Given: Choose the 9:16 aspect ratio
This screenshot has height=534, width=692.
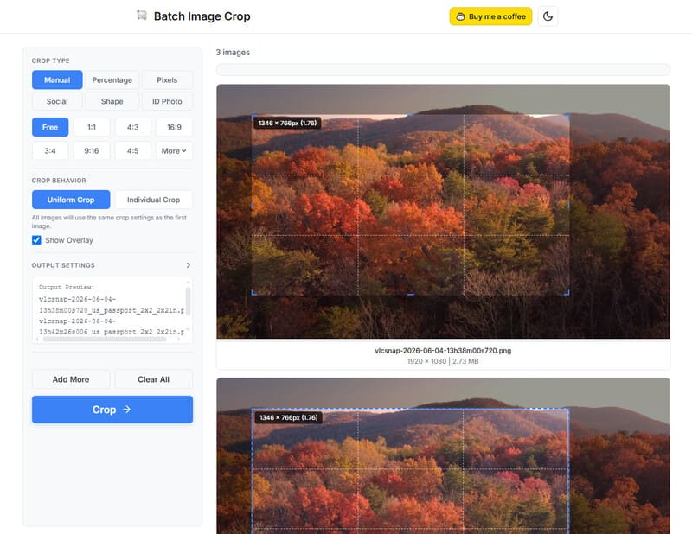Looking at the screenshot, I should (92, 151).
